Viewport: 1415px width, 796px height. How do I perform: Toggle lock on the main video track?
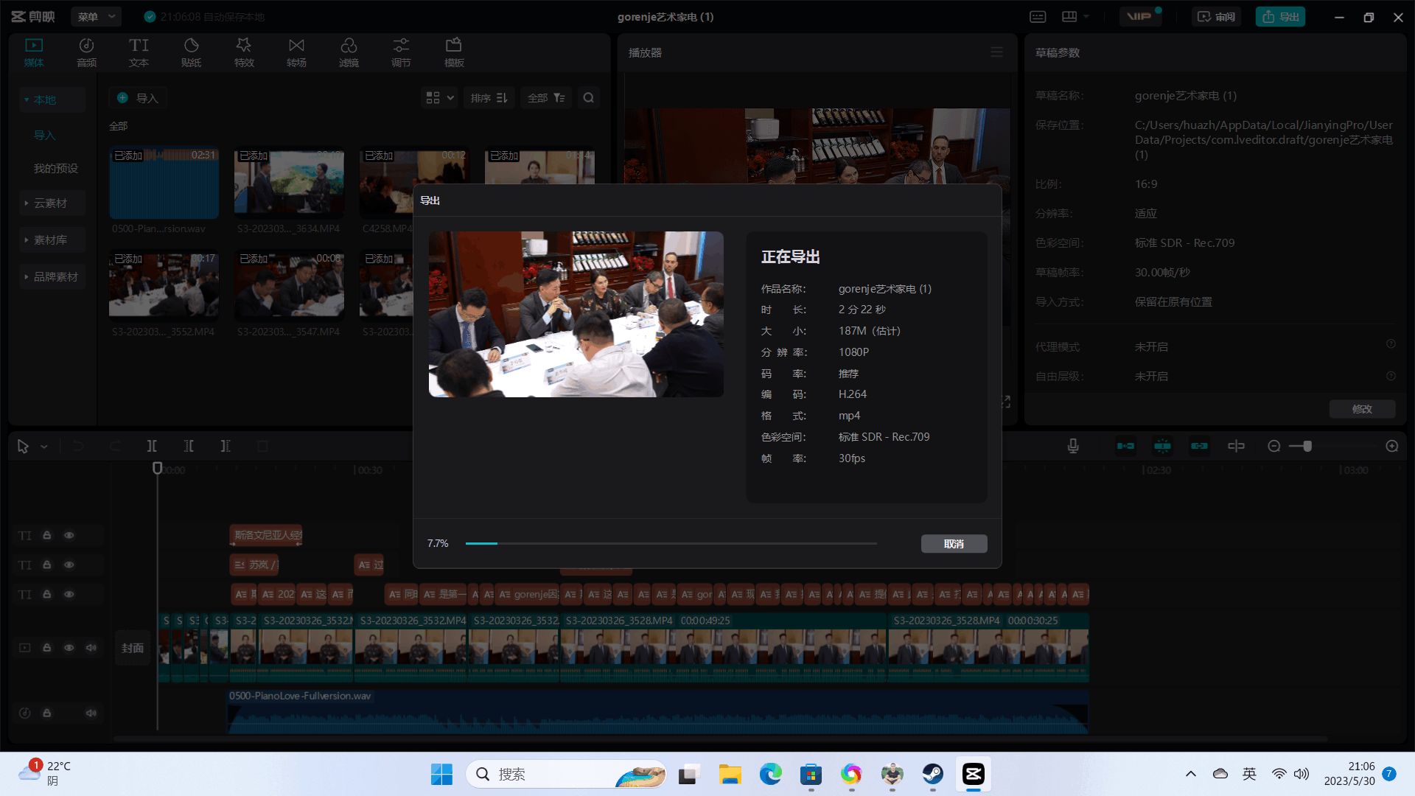point(46,648)
